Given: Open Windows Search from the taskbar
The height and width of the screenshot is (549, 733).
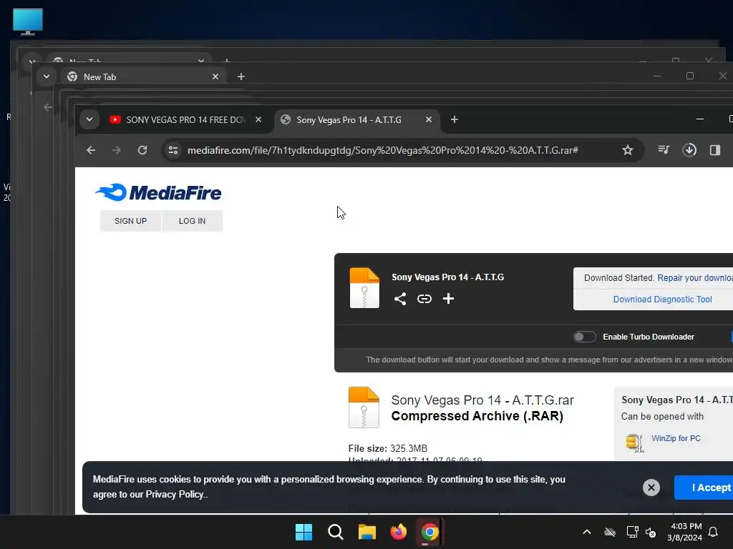Looking at the screenshot, I should pos(335,532).
